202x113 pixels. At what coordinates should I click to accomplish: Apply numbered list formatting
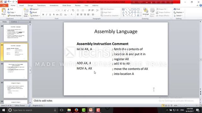83,10
